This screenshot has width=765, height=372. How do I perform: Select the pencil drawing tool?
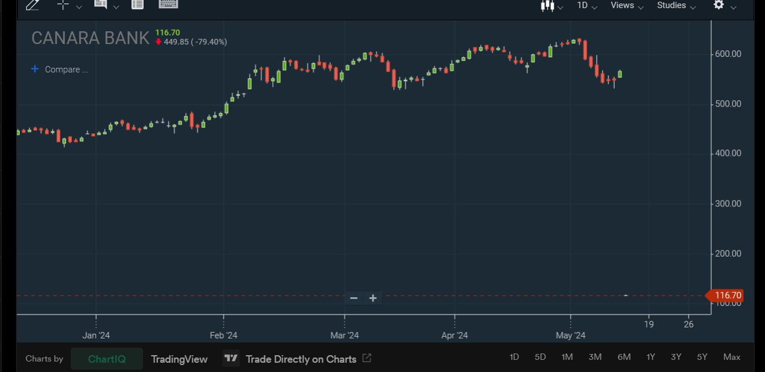coord(32,5)
